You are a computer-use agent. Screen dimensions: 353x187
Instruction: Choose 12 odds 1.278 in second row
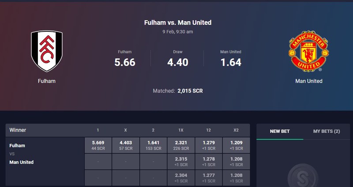pyautogui.click(x=209, y=161)
